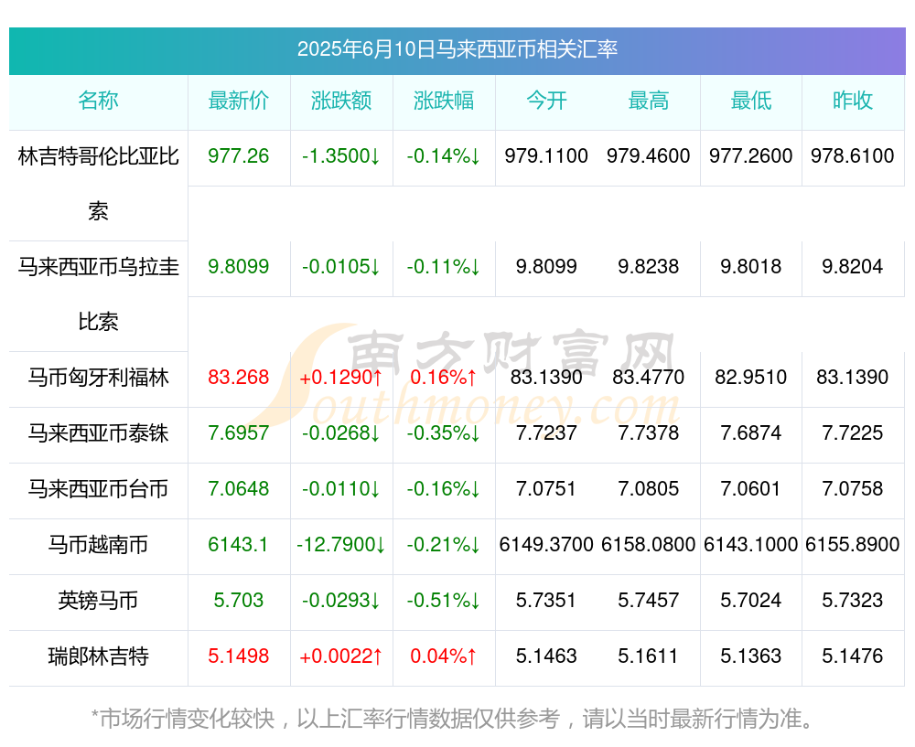The image size is (915, 747).
Task: Select the 马来西亚币乌拉圭比索 row name
Action: point(98,294)
